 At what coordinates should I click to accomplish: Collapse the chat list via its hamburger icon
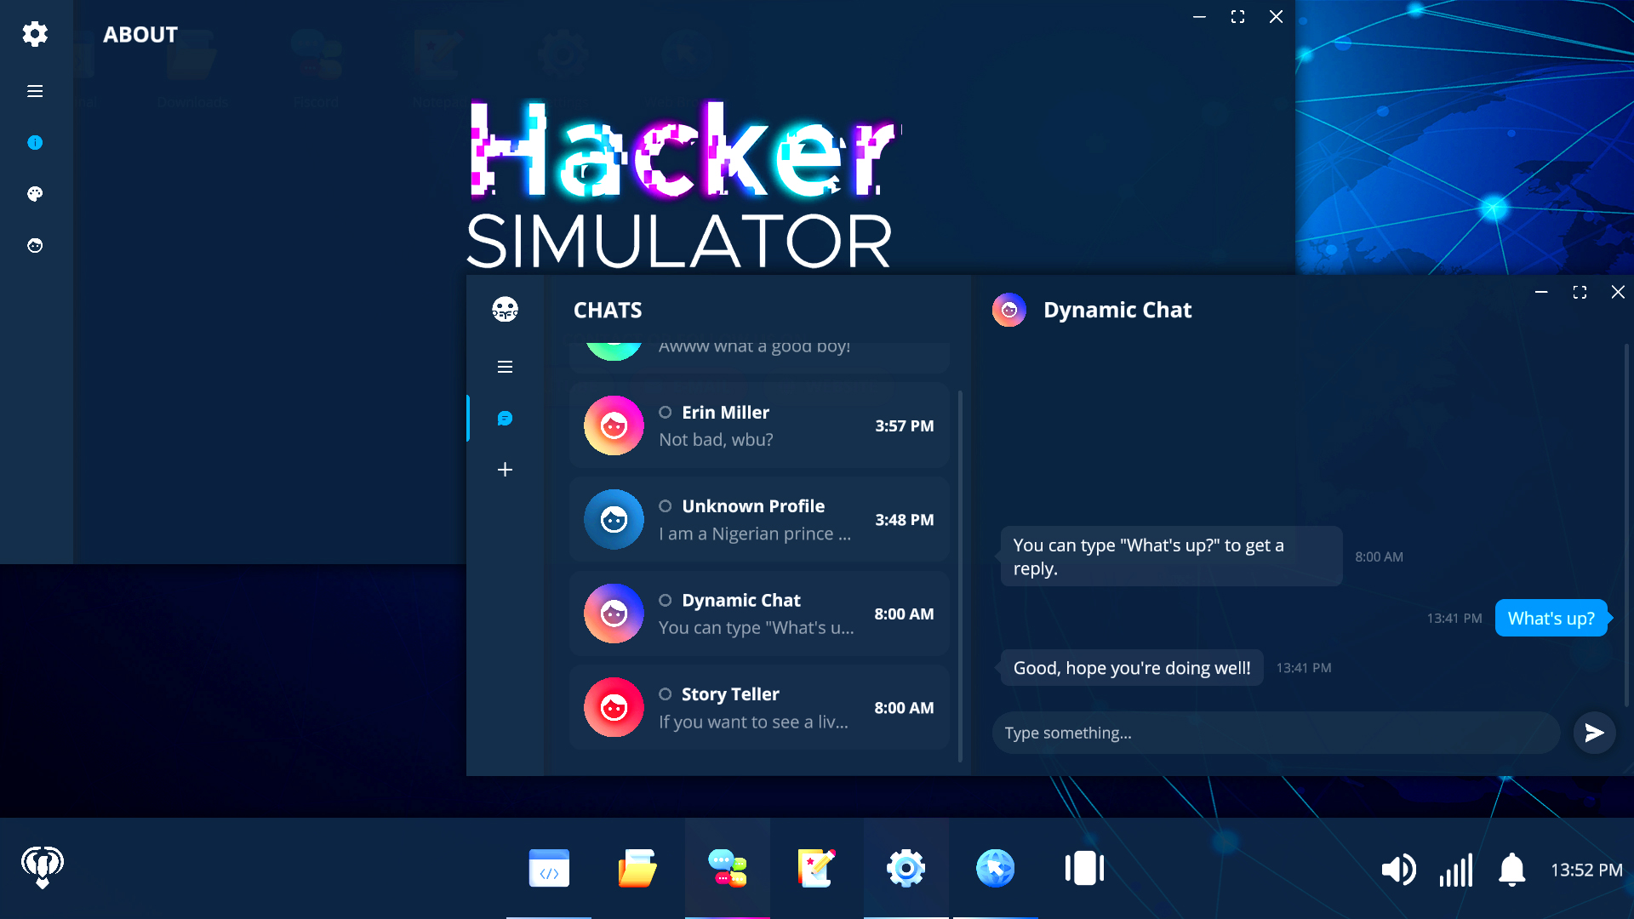tap(506, 367)
